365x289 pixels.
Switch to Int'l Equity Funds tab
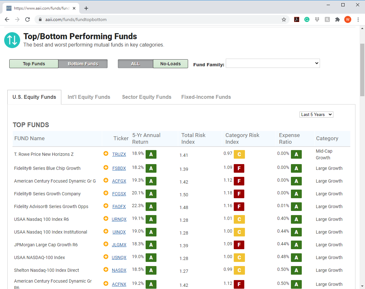[89, 97]
